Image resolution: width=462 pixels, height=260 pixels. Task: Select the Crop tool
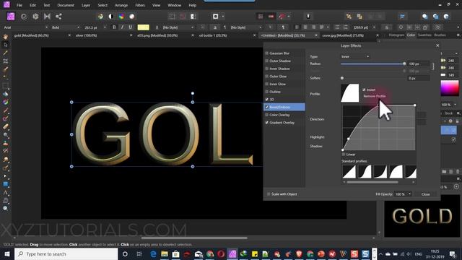(x=5, y=61)
